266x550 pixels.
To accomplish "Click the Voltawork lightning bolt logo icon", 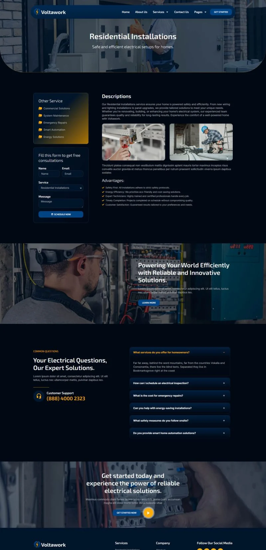I will [x=37, y=12].
